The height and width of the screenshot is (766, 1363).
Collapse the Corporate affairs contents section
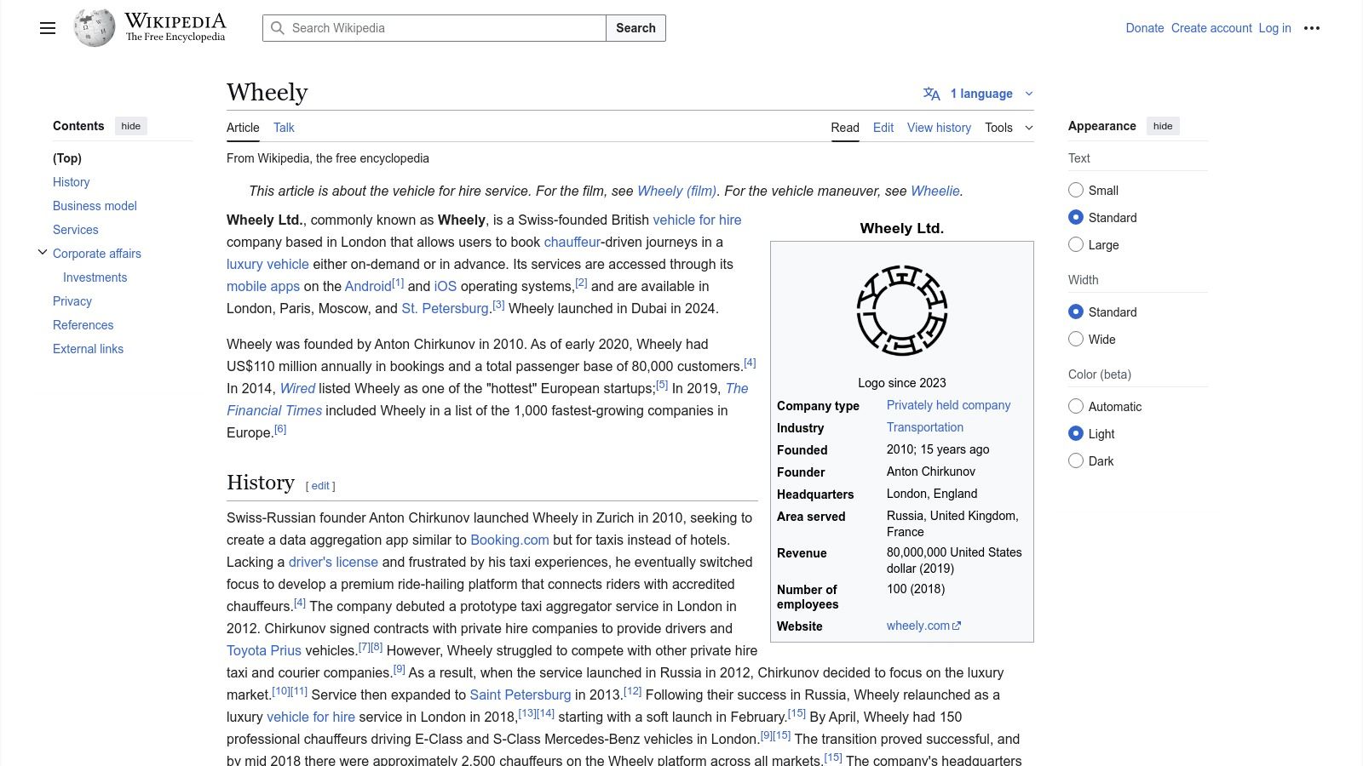point(43,253)
